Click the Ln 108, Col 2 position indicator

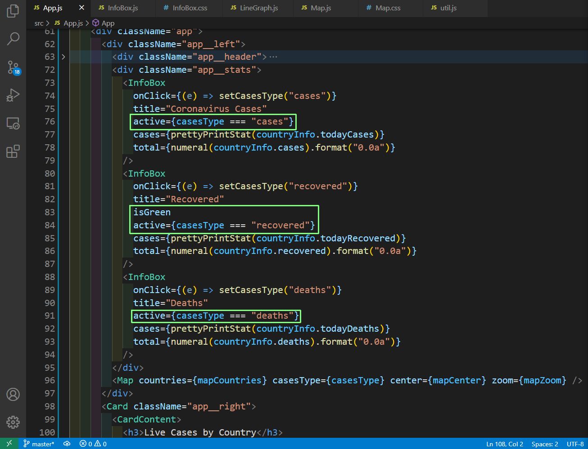[505, 444]
